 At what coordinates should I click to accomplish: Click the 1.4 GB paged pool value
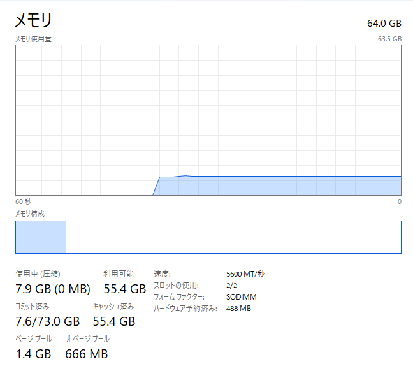[x=33, y=354]
